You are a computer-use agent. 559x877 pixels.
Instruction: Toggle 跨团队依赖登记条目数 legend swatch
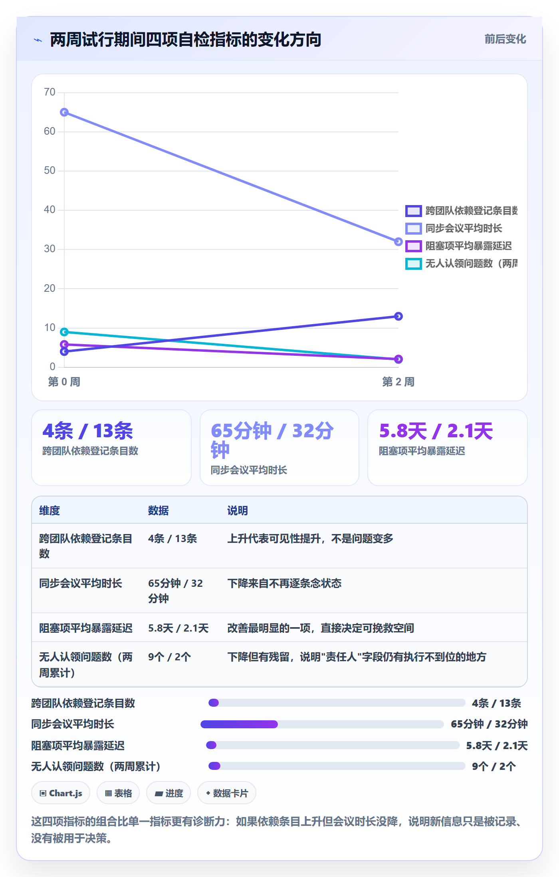click(x=413, y=211)
